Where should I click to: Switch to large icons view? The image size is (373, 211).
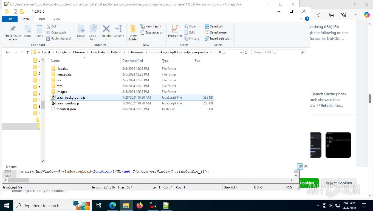[x=306, y=166]
